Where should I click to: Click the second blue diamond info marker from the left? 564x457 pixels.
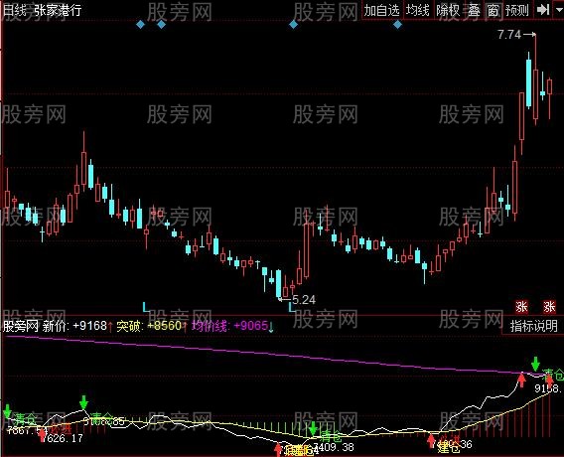[x=162, y=25]
